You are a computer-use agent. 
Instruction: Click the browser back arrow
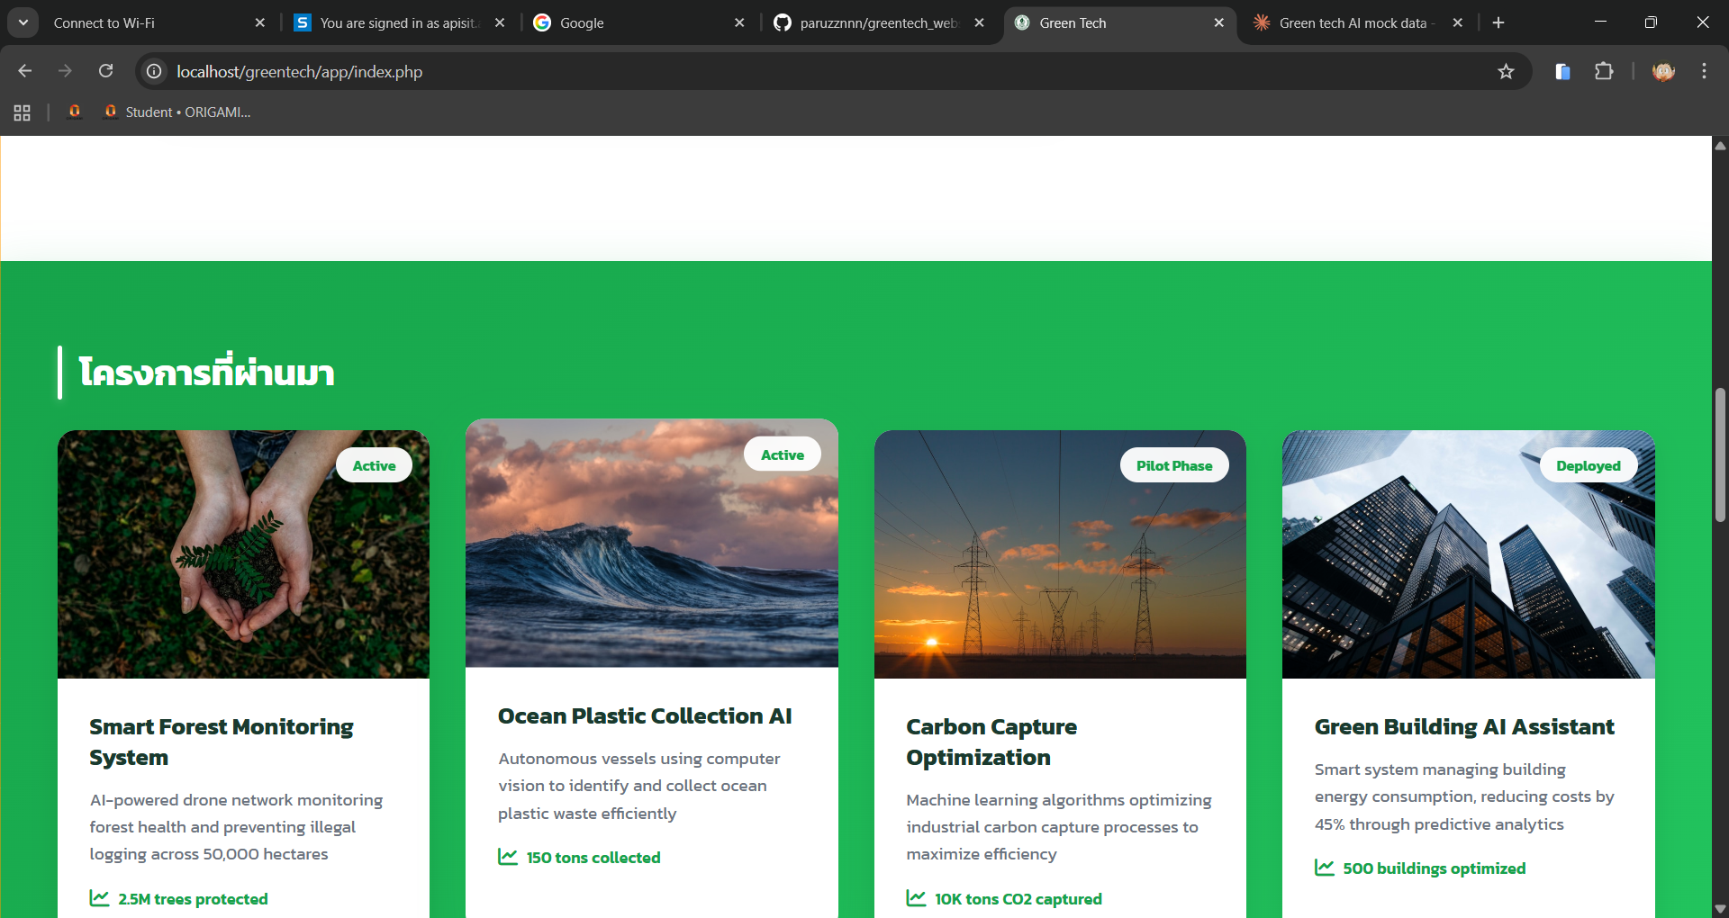click(x=25, y=71)
